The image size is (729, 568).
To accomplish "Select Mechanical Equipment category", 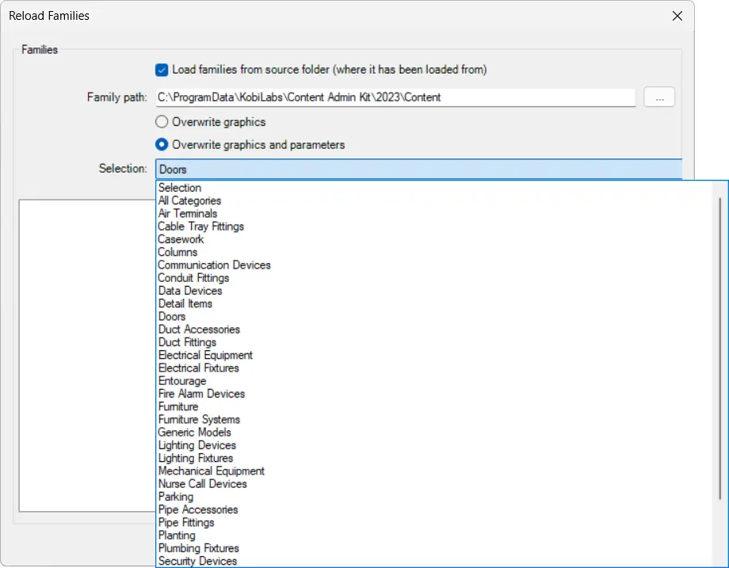I will point(211,471).
